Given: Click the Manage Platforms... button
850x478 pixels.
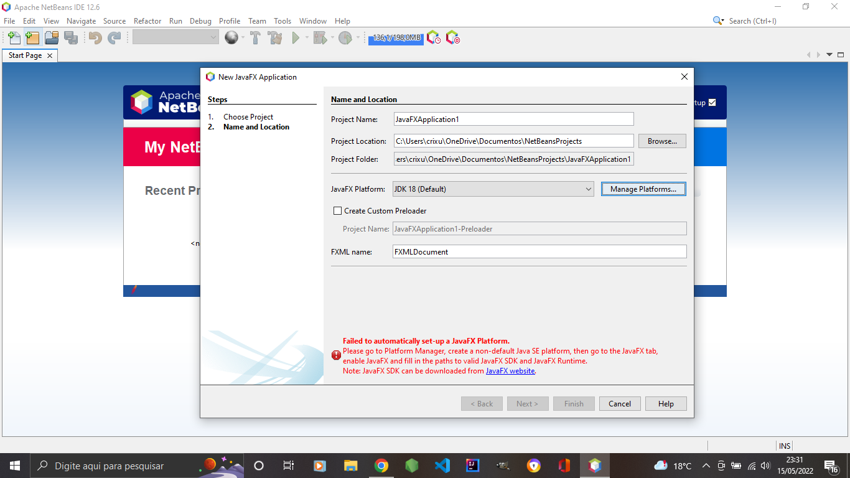Looking at the screenshot, I should (x=643, y=189).
